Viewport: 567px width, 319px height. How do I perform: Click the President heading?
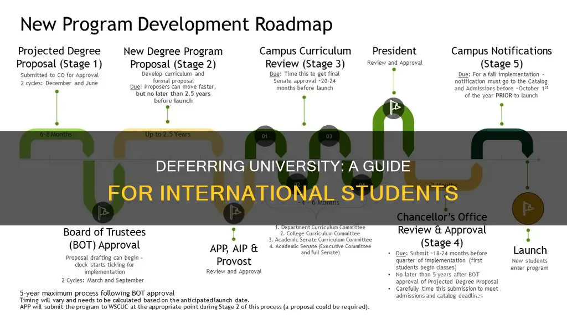394,51
